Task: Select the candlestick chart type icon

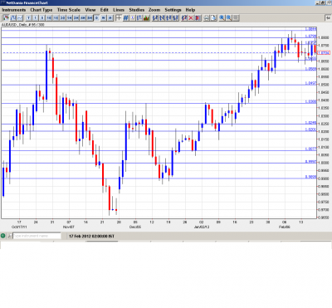Action: click(x=6, y=18)
